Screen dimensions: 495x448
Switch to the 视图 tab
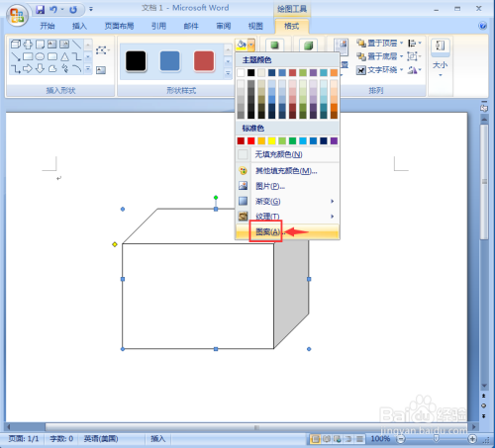255,26
